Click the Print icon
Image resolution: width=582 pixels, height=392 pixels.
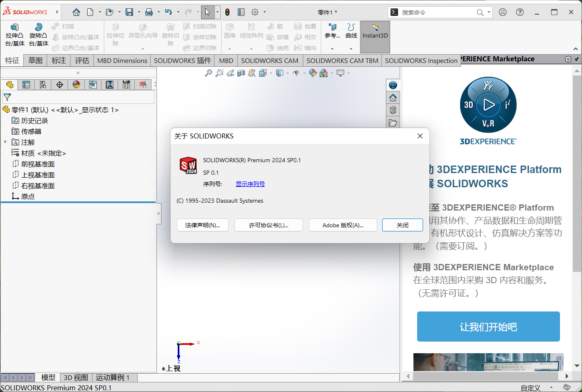pos(149,12)
